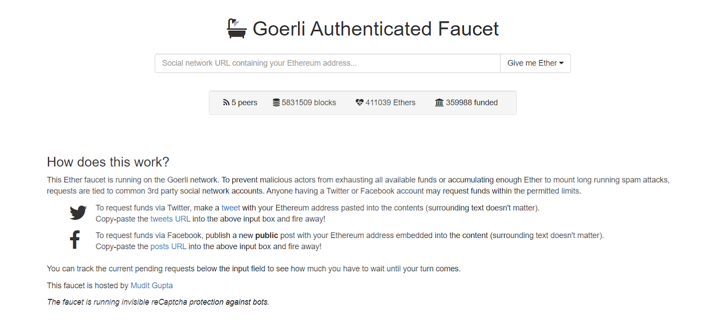Click the Goerli Authenticated Faucet title
Screen dimensions: 711x322
375,29
